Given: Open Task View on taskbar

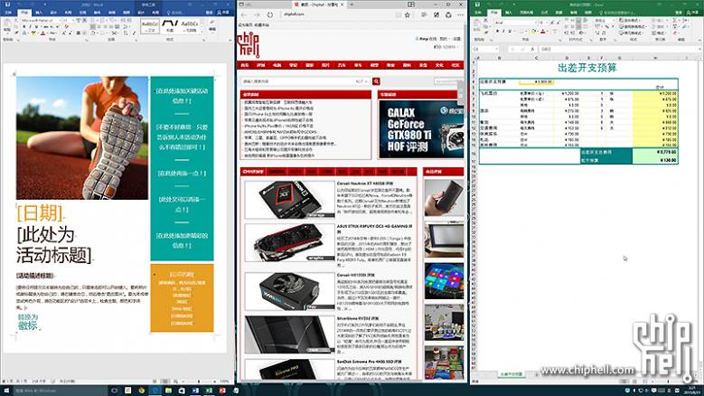Looking at the screenshot, I should pos(114,391).
